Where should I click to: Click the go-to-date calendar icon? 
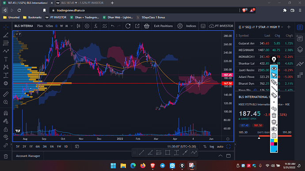click(77, 146)
